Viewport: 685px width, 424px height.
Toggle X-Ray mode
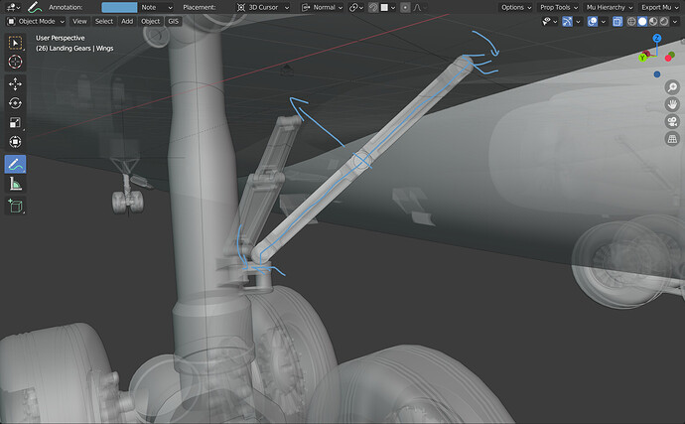(617, 21)
